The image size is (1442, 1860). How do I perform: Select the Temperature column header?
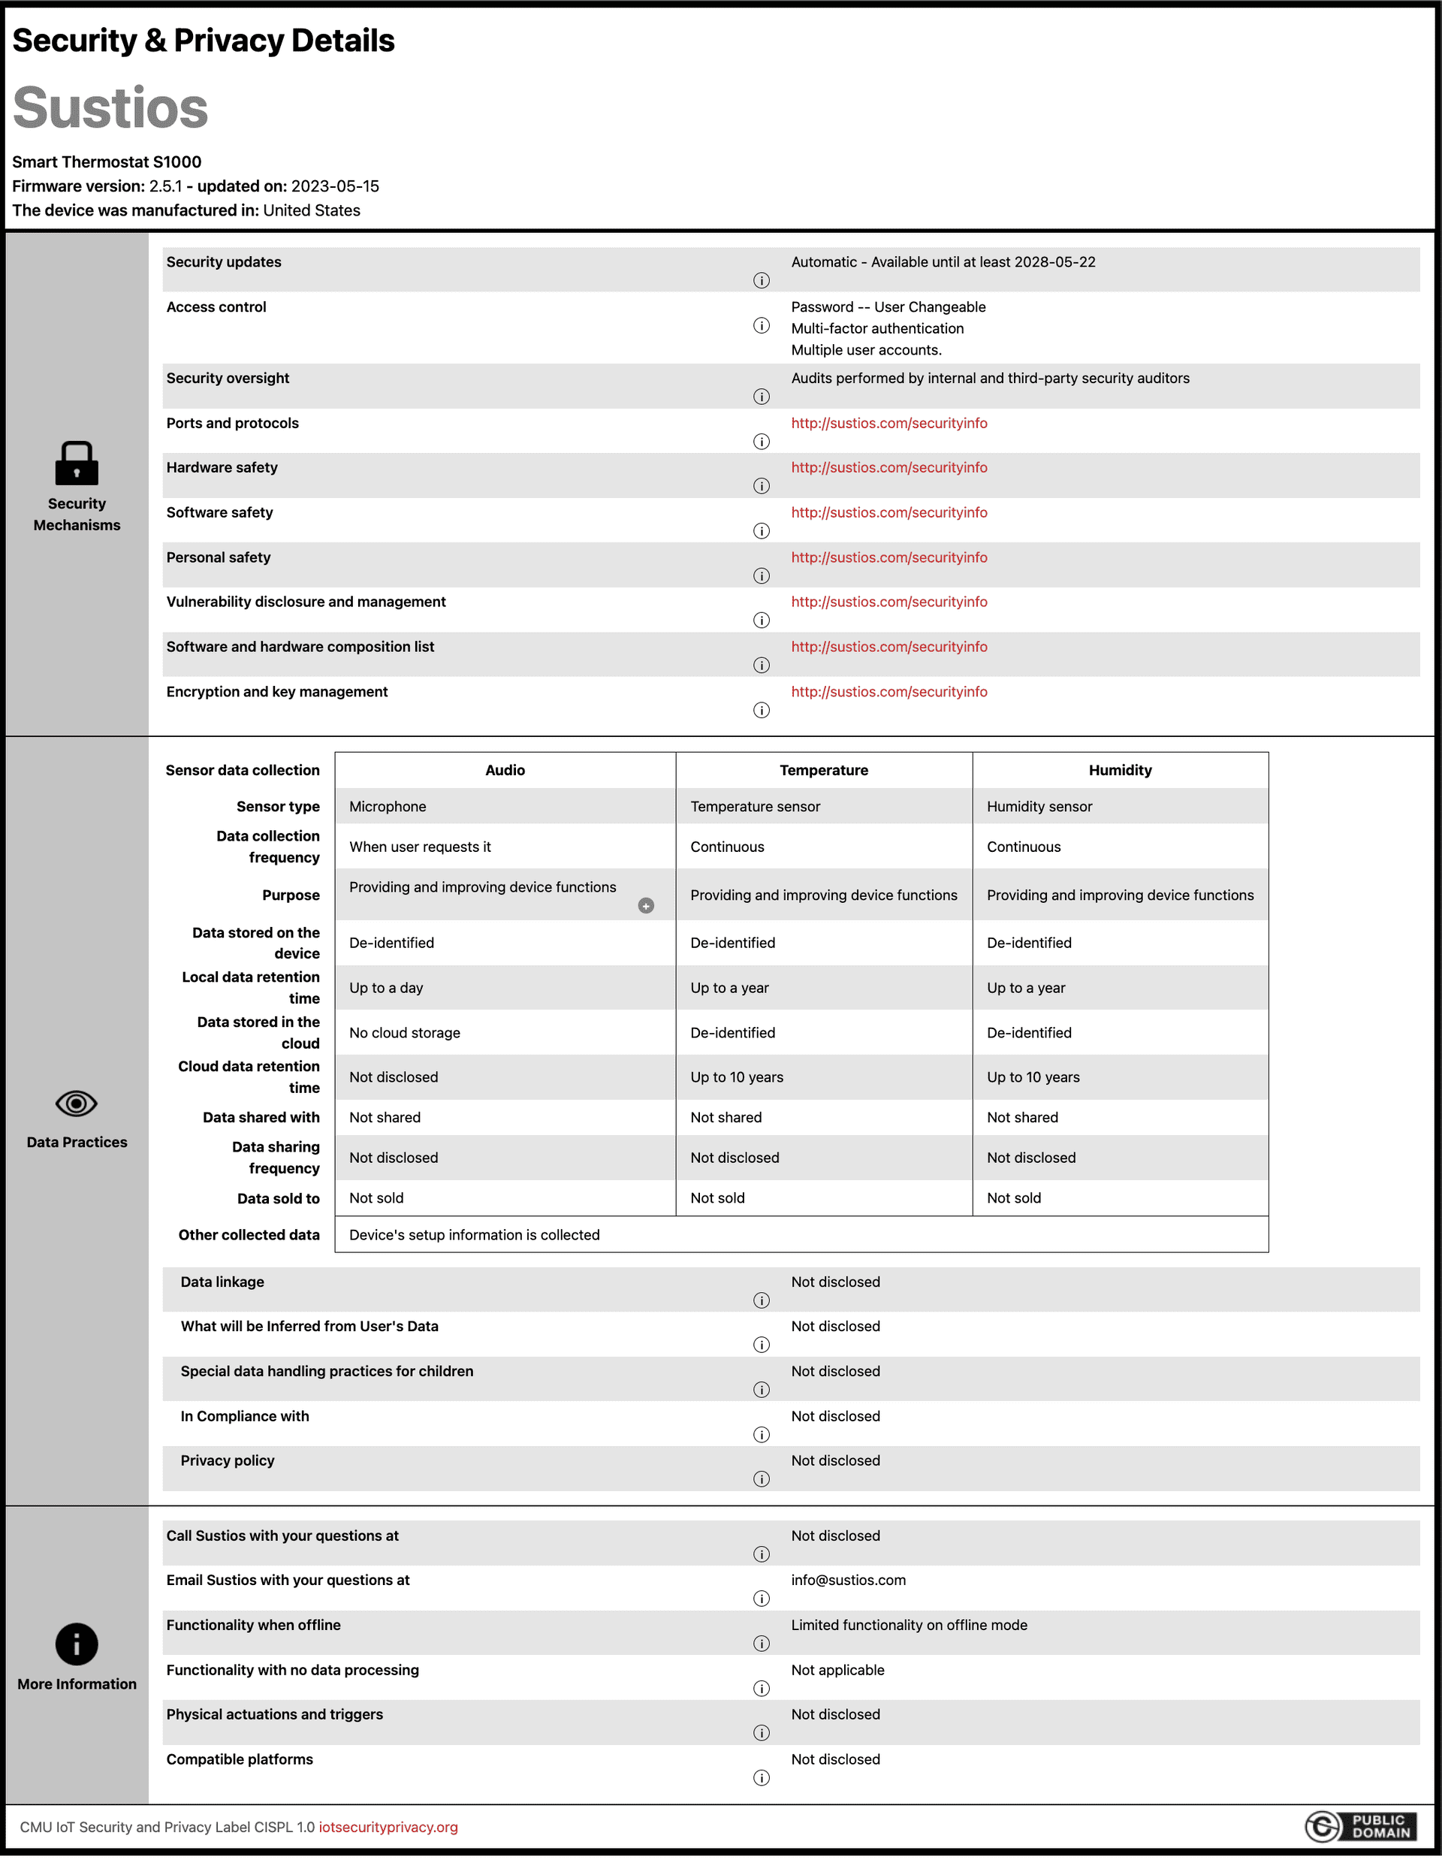(824, 771)
